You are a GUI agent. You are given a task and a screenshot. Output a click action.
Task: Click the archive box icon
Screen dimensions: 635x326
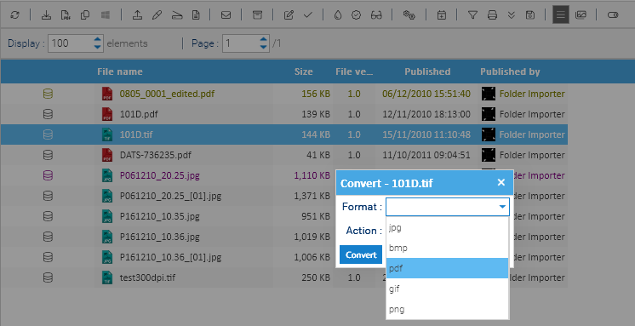257,15
